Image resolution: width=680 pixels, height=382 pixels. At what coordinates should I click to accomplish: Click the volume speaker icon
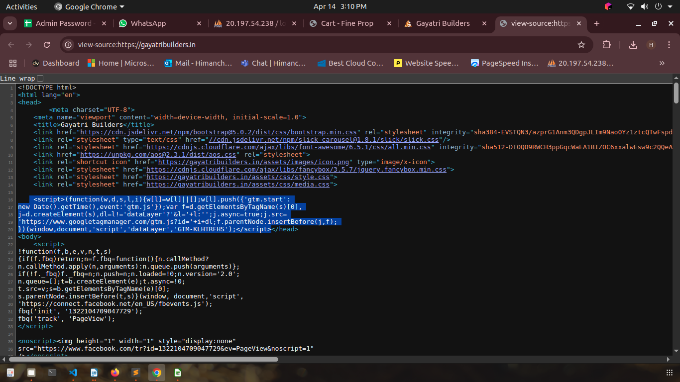[645, 6]
